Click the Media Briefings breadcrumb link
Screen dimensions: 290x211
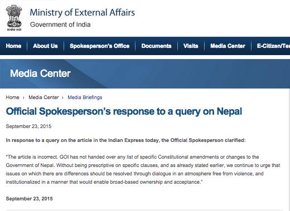pyautogui.click(x=85, y=97)
